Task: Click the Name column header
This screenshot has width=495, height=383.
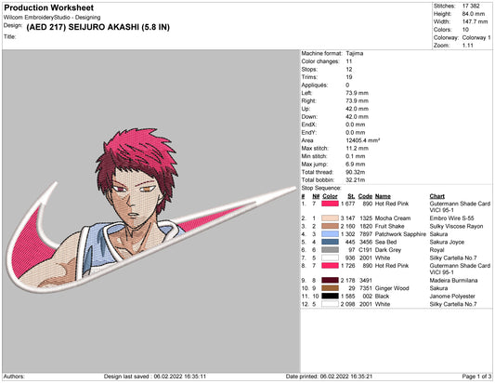Action: 383,196
